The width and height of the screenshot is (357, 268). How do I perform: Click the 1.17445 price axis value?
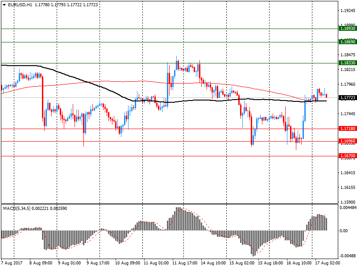(348, 114)
